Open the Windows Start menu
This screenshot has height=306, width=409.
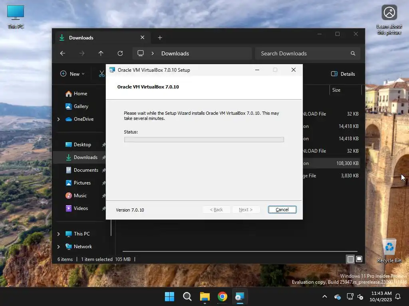(x=169, y=296)
